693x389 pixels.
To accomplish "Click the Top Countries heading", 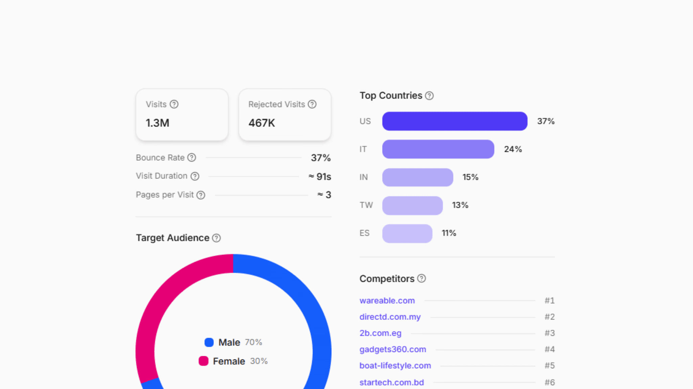I will pos(391,96).
